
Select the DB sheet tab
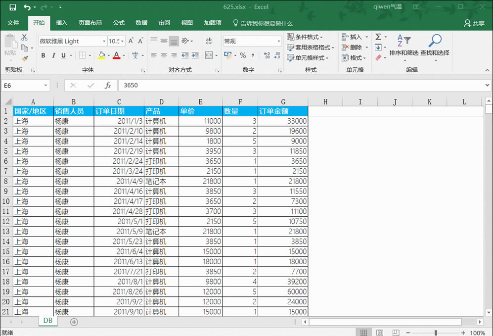pyautogui.click(x=47, y=321)
